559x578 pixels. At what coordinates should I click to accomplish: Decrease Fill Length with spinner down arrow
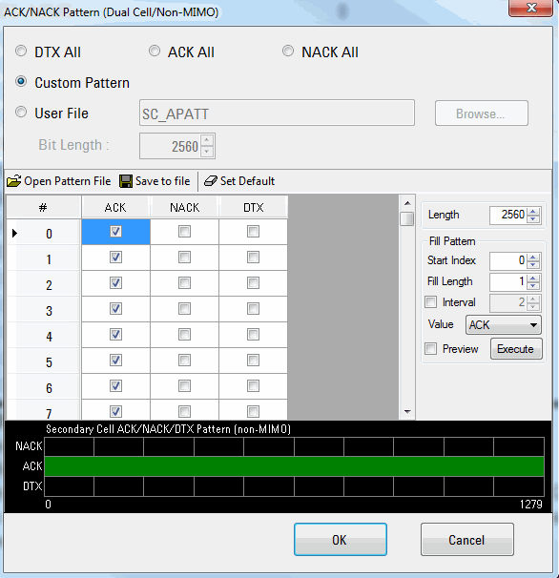[x=533, y=286]
